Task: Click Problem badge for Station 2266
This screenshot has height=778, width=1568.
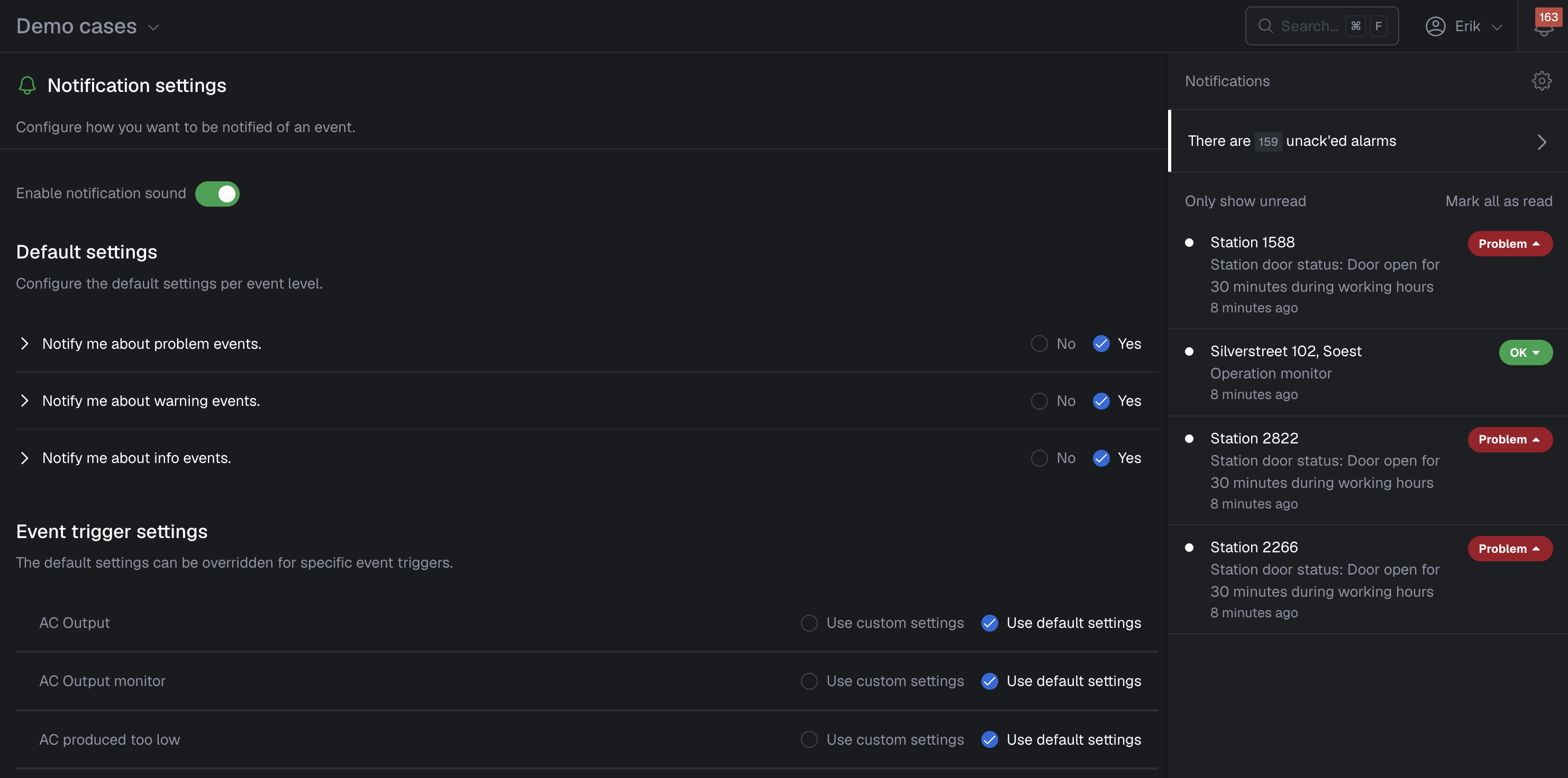Action: tap(1510, 548)
